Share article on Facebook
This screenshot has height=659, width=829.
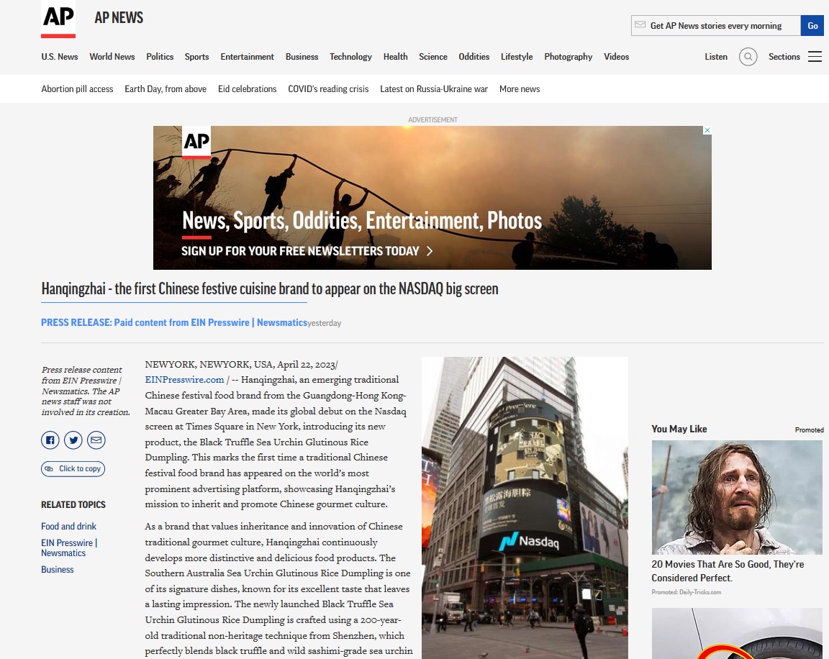[x=50, y=440]
